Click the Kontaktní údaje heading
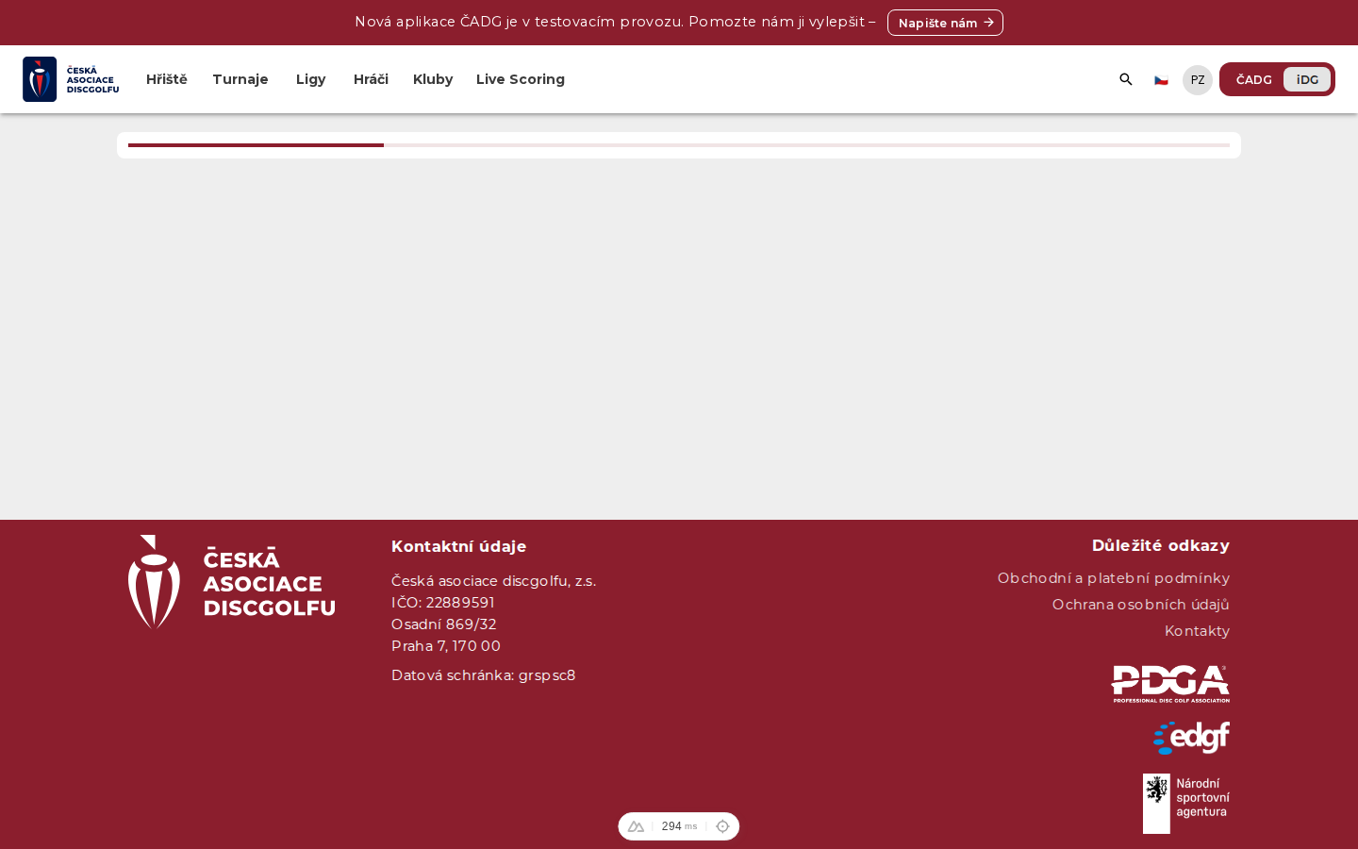Image resolution: width=1358 pixels, height=849 pixels. (459, 546)
